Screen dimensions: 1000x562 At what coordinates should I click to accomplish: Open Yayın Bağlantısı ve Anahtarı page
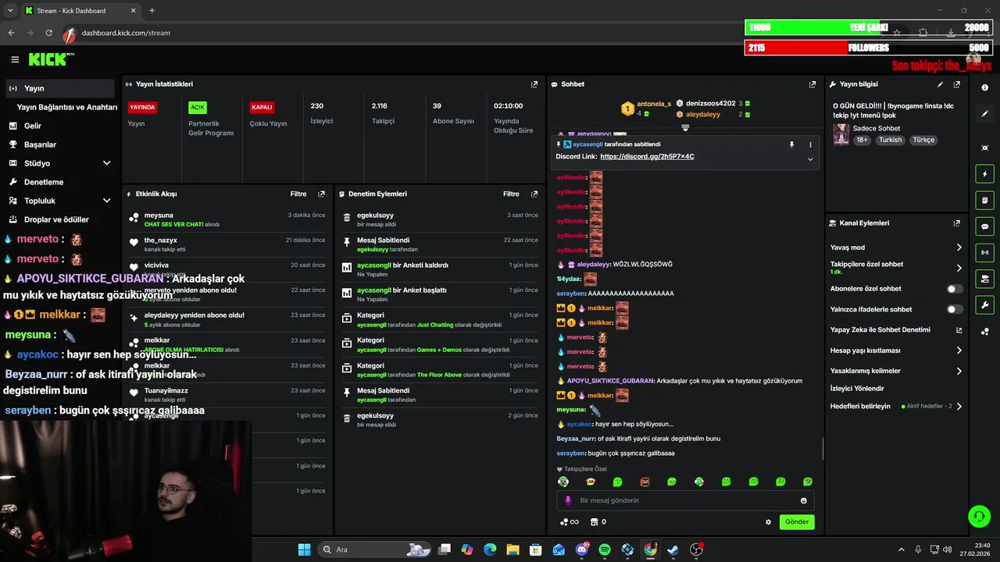(x=67, y=107)
